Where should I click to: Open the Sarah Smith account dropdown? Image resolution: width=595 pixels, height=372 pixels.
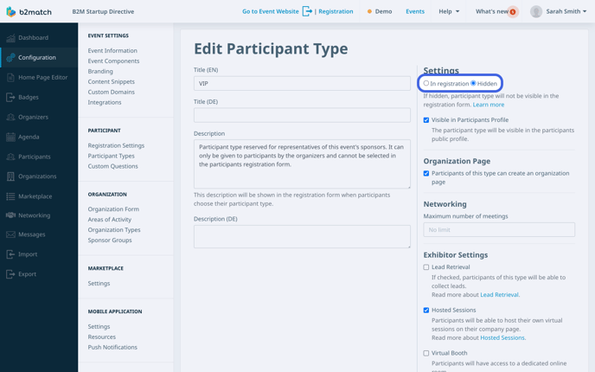pyautogui.click(x=566, y=11)
